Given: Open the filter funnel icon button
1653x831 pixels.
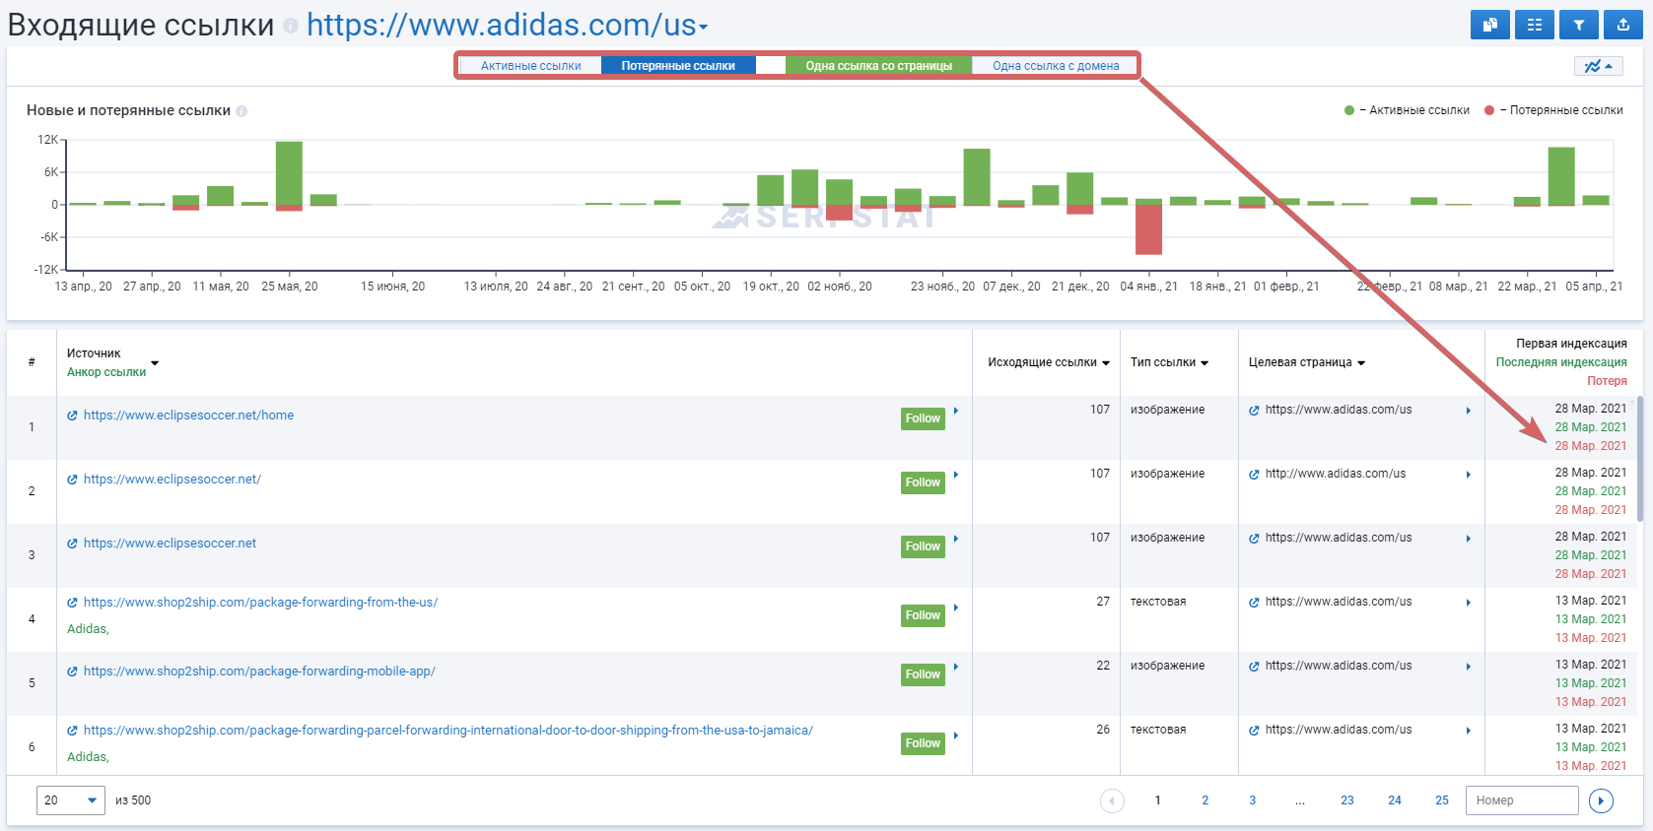Looking at the screenshot, I should (x=1579, y=25).
